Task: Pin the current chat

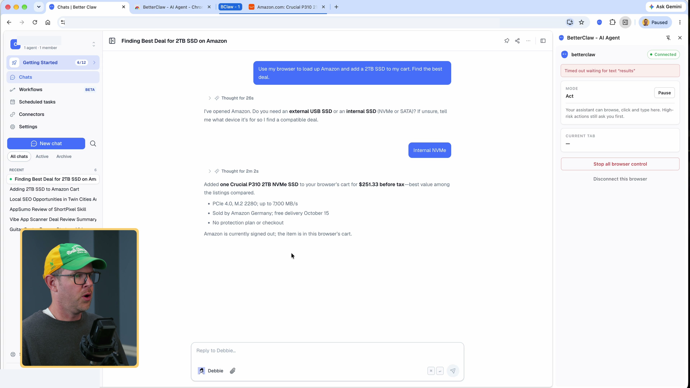Action: pyautogui.click(x=506, y=41)
